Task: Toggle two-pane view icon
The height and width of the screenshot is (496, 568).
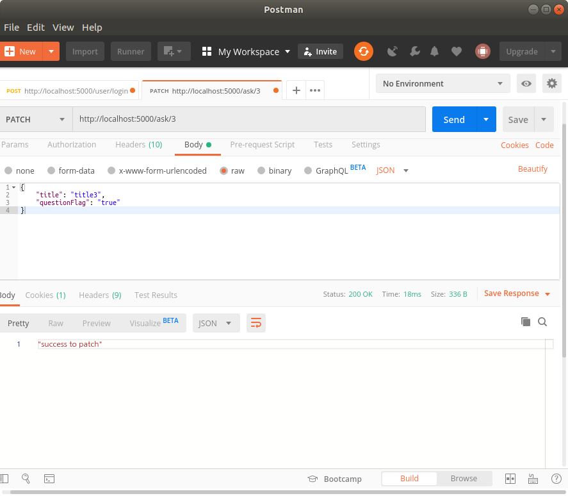Action: point(510,479)
